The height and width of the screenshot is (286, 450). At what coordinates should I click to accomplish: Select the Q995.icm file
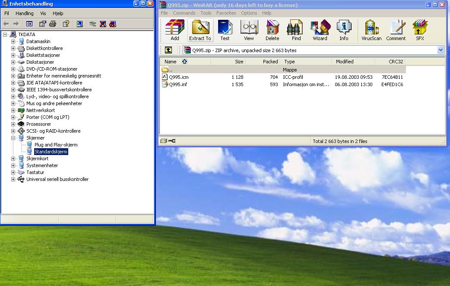click(x=178, y=77)
